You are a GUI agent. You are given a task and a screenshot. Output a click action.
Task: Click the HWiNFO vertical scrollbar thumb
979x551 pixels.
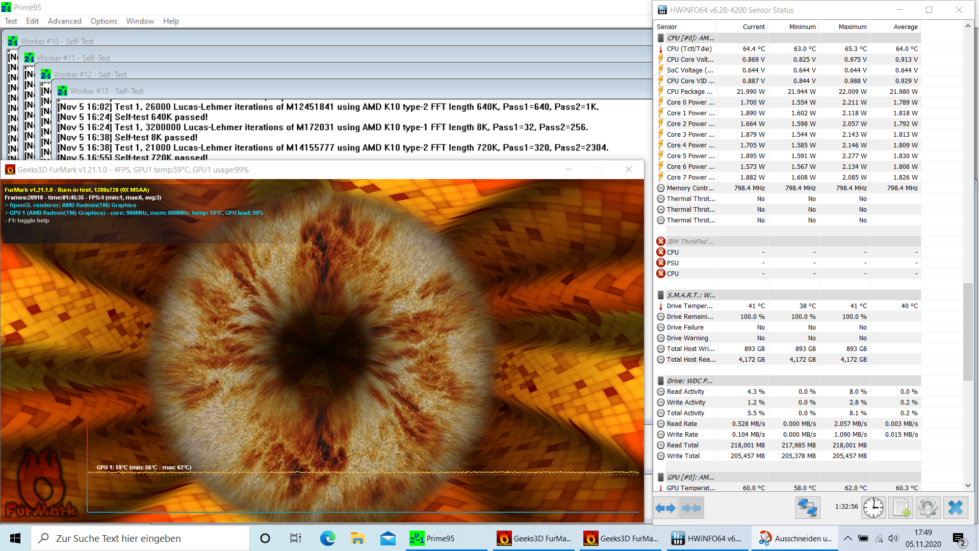point(968,332)
